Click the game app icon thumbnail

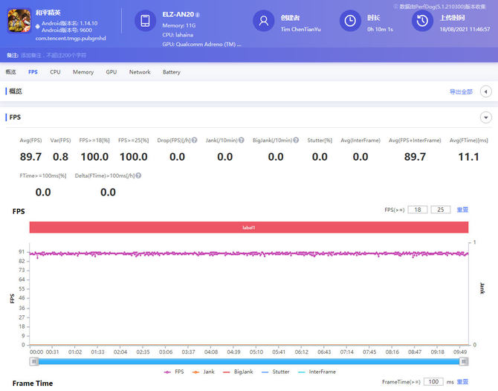tap(19, 22)
